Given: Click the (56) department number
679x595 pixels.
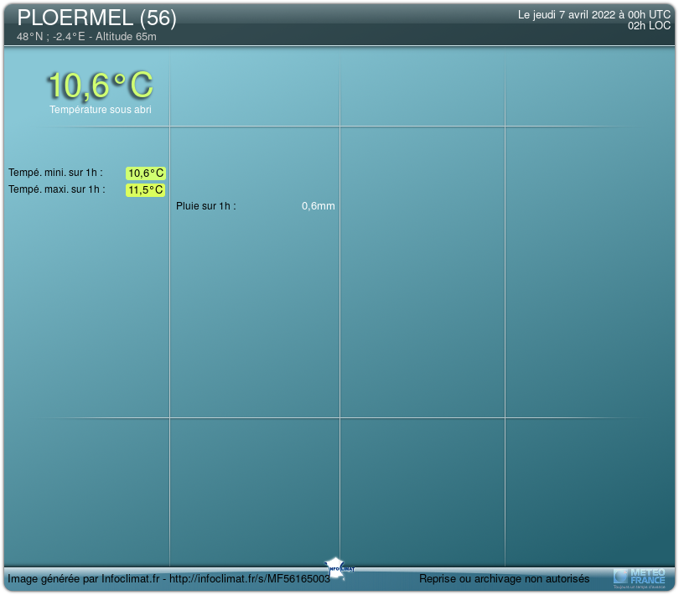Looking at the screenshot, I should click(x=158, y=18).
